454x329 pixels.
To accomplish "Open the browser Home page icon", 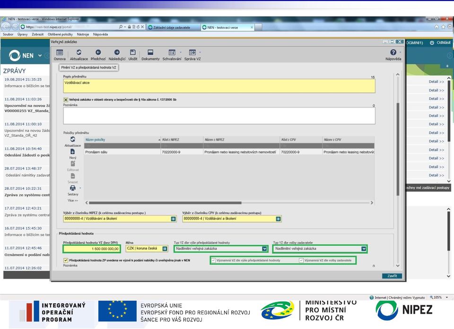I will click(437, 27).
